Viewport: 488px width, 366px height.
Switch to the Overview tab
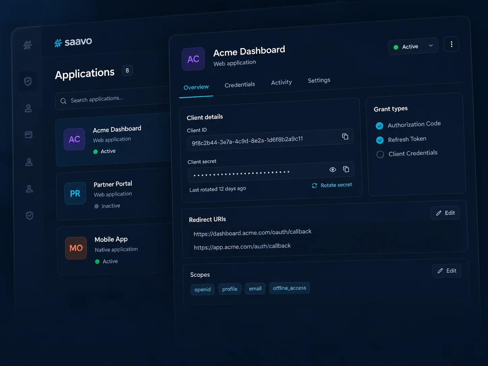tap(196, 87)
